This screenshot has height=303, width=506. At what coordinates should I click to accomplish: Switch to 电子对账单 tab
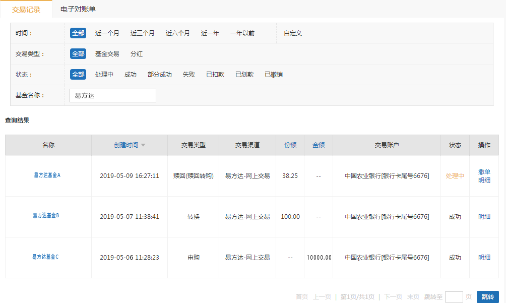coord(78,9)
